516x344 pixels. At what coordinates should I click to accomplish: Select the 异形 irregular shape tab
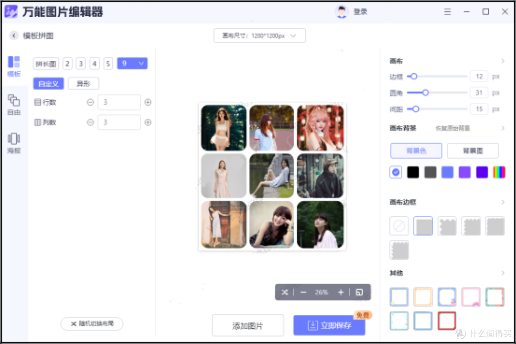[84, 84]
